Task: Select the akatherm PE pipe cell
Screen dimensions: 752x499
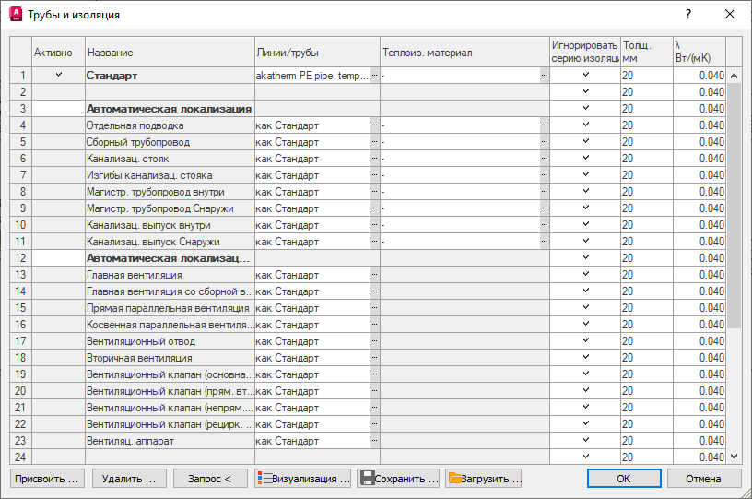Action: click(x=312, y=76)
